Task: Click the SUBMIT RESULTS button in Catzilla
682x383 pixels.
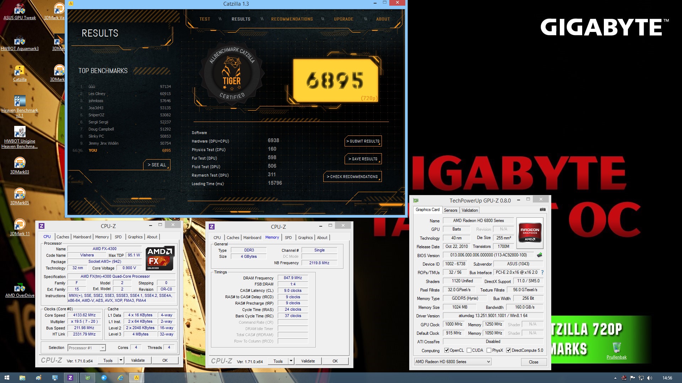Action: 363,141
